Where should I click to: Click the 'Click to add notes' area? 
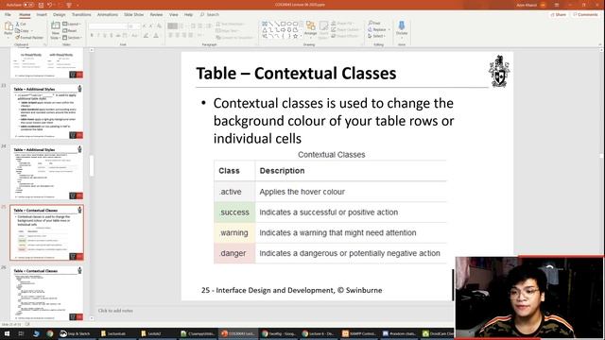(115, 311)
